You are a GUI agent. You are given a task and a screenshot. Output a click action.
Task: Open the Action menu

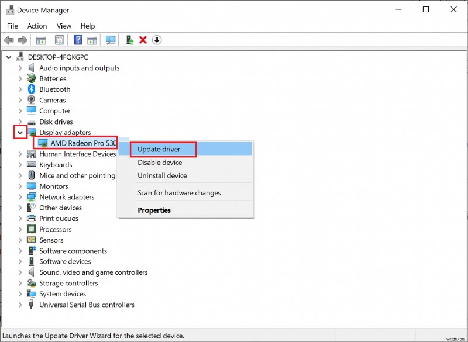click(37, 26)
